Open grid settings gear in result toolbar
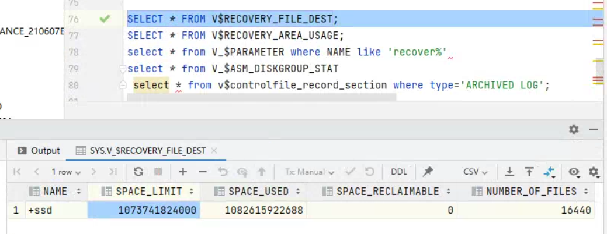 coord(594,172)
